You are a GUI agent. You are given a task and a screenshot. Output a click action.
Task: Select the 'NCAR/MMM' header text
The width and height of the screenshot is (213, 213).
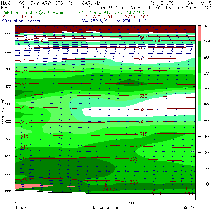[91, 3]
